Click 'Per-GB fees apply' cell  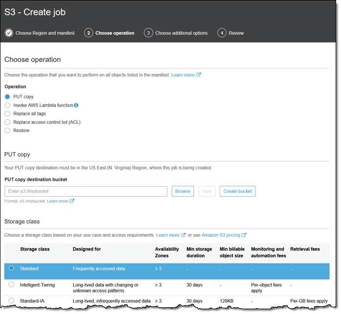(309, 301)
